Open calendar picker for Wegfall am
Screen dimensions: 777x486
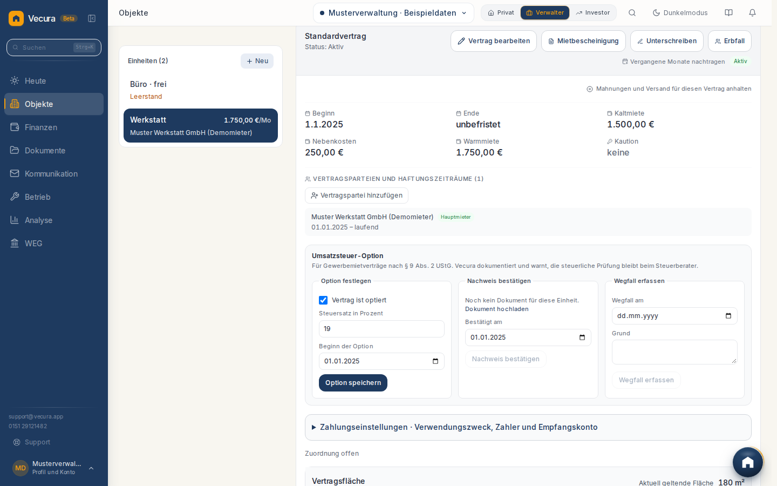coord(728,316)
